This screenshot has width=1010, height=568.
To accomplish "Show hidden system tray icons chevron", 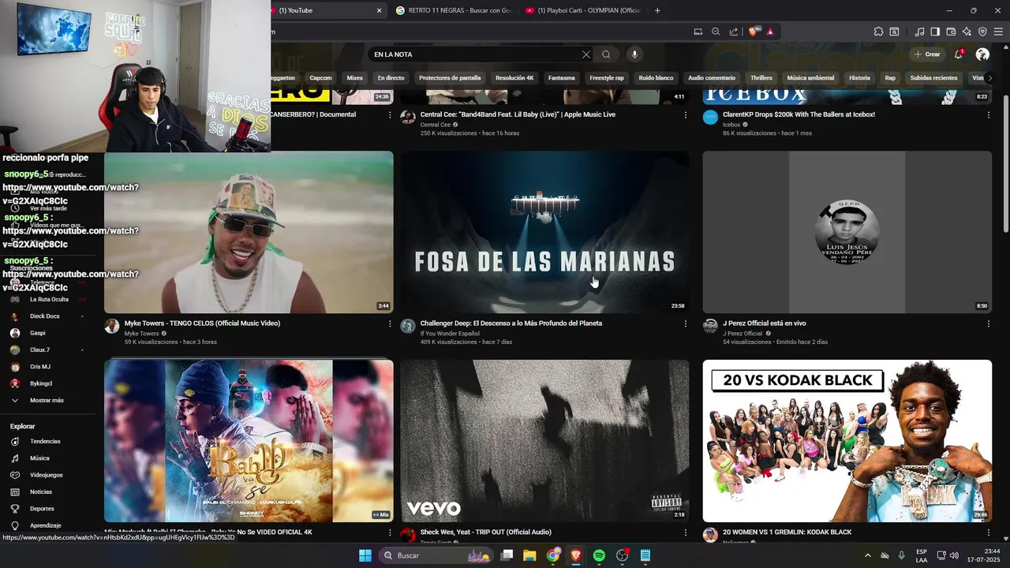I will [x=868, y=555].
